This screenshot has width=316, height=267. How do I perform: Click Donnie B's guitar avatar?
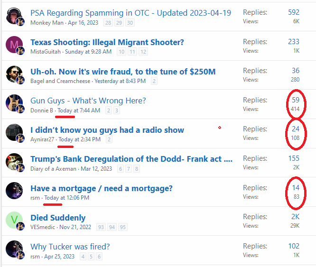point(14,104)
